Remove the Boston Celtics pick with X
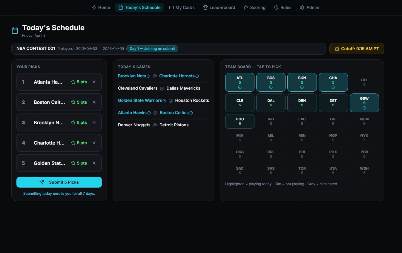 point(94,102)
